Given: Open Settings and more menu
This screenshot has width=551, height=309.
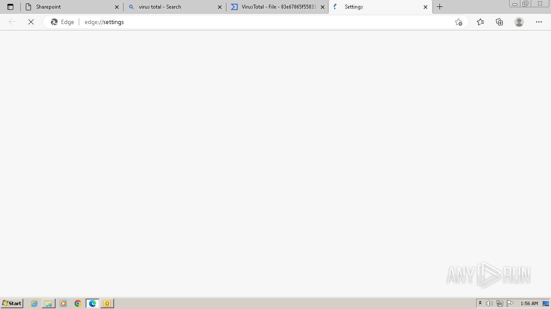Looking at the screenshot, I should click(539, 22).
